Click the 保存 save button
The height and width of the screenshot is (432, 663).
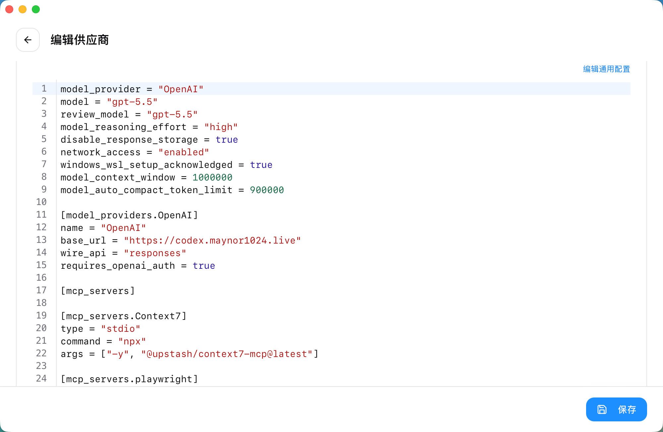(616, 409)
